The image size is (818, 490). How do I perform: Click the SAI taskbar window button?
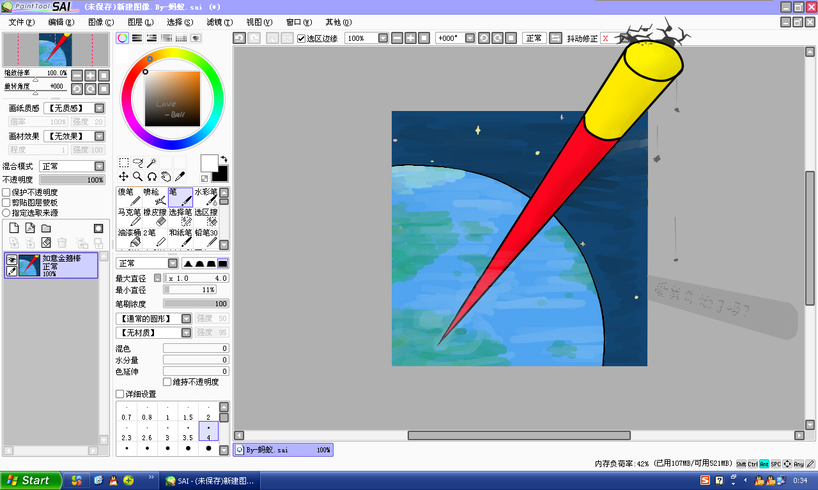point(210,480)
